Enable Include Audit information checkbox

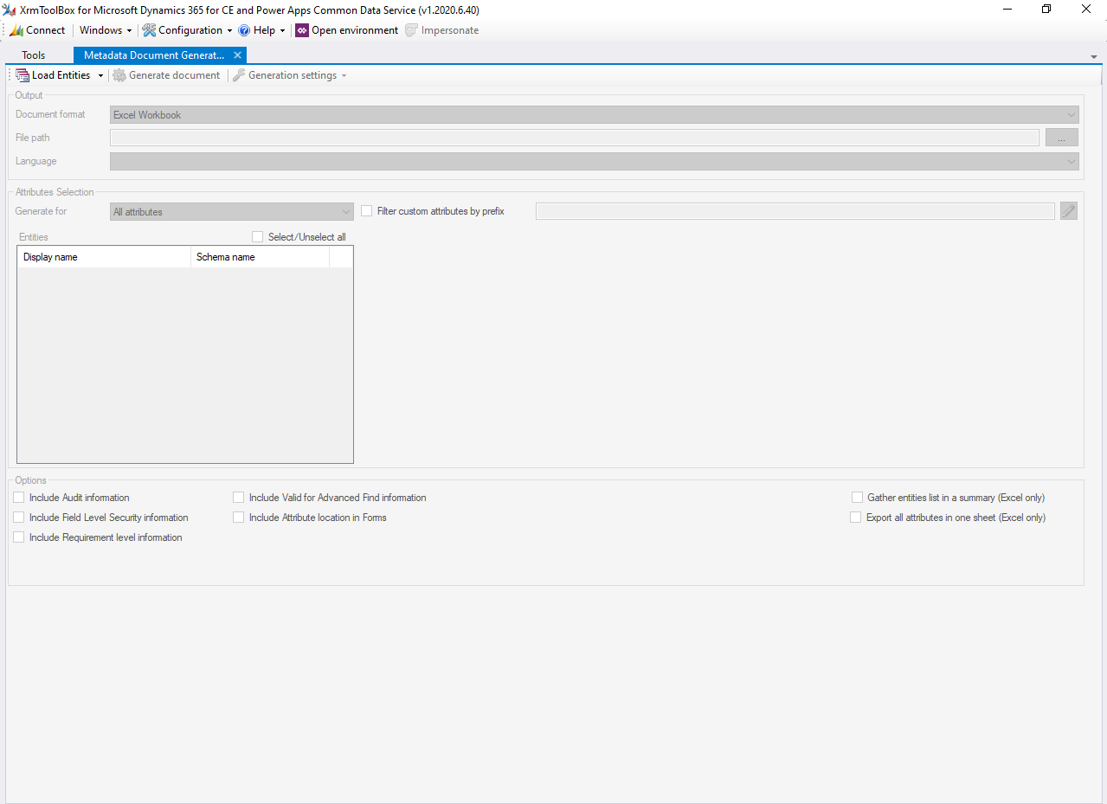pyautogui.click(x=19, y=498)
